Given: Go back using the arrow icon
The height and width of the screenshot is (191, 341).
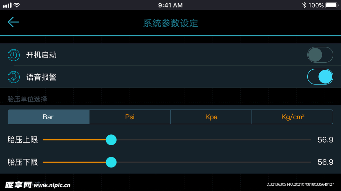Looking at the screenshot, I should coord(13,22).
